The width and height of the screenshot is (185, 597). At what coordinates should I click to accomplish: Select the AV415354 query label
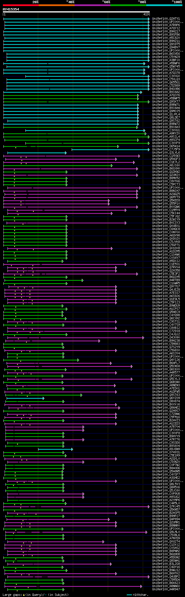pos(11,9)
